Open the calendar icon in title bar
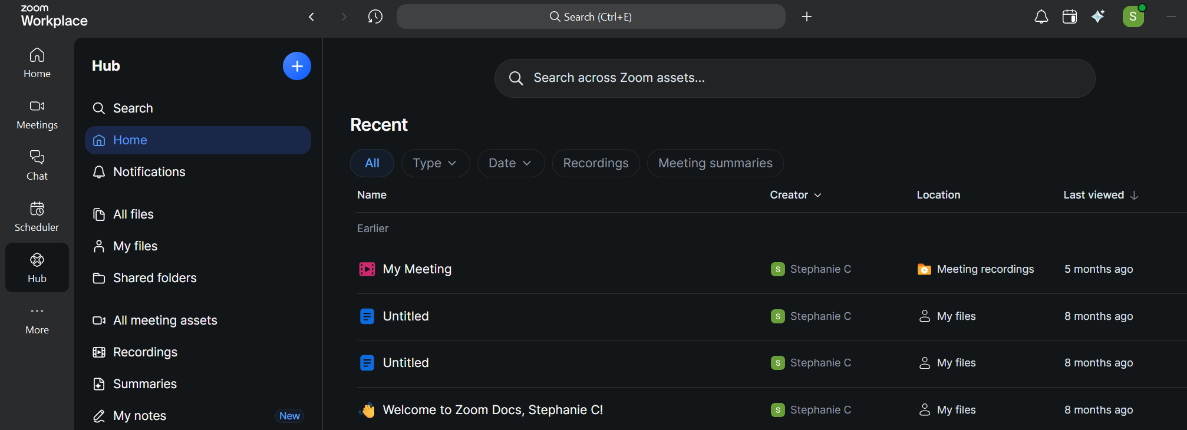1187x430 pixels. point(1070,16)
